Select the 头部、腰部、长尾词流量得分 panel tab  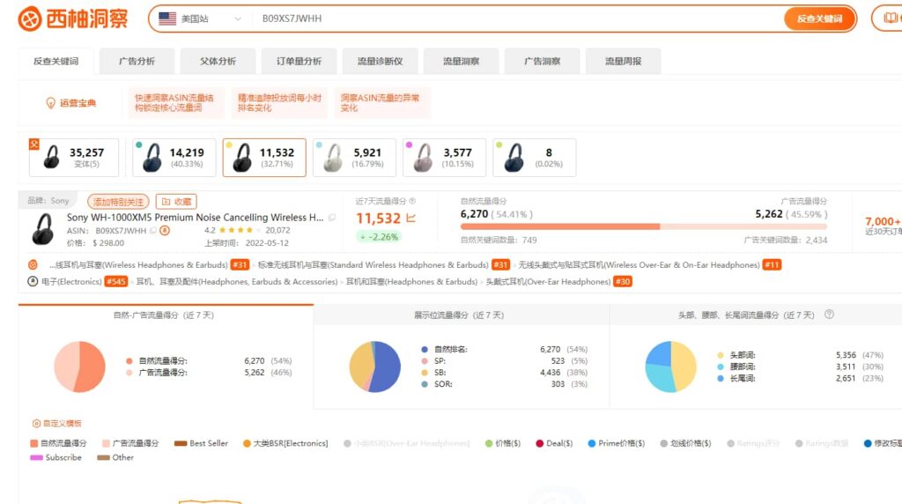(x=755, y=315)
